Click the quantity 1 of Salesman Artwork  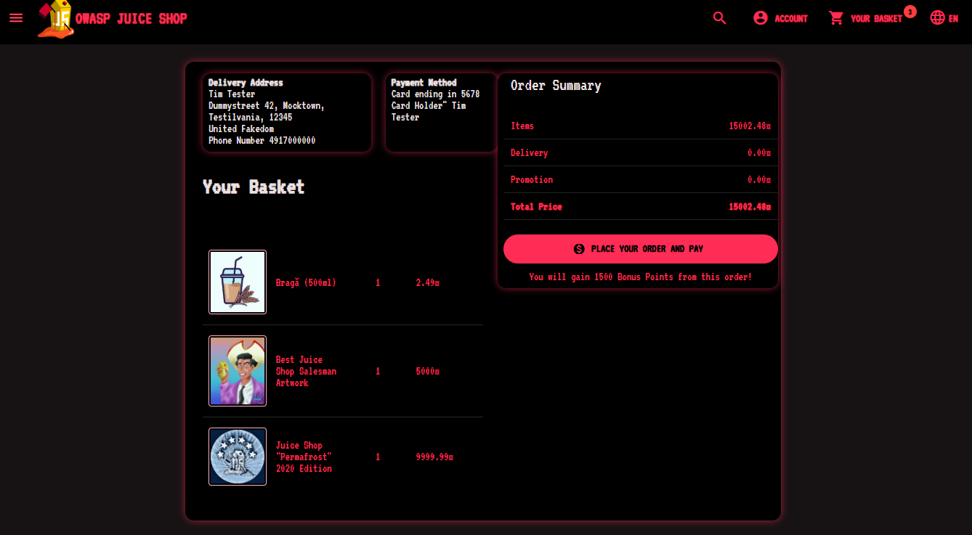click(378, 371)
